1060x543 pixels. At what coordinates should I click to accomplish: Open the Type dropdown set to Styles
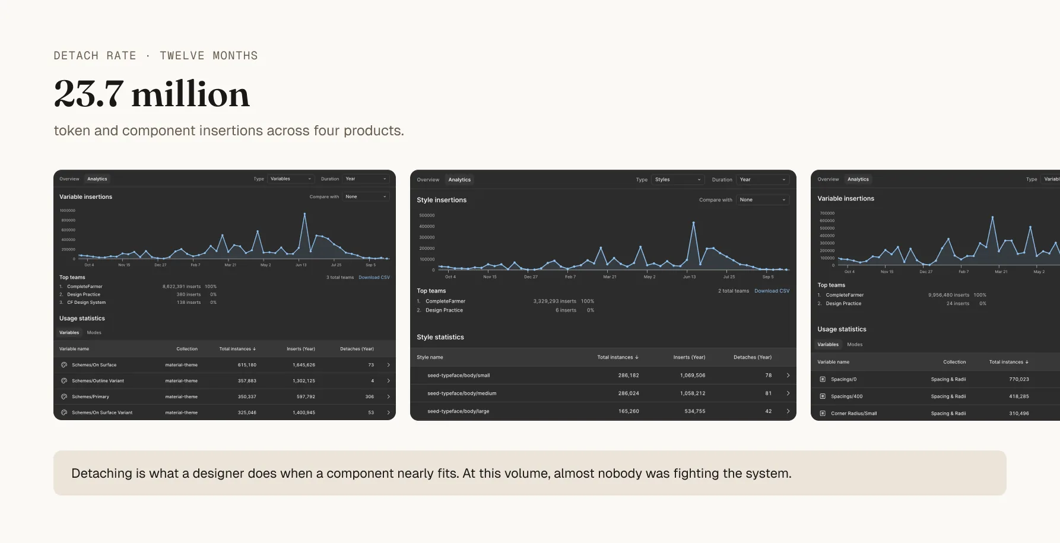678,179
